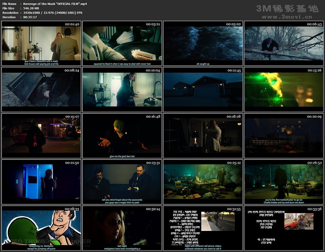
Task: Click the 3M watermark logo at top right
Action: point(287,9)
